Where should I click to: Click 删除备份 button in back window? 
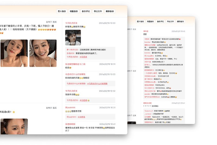180,21
